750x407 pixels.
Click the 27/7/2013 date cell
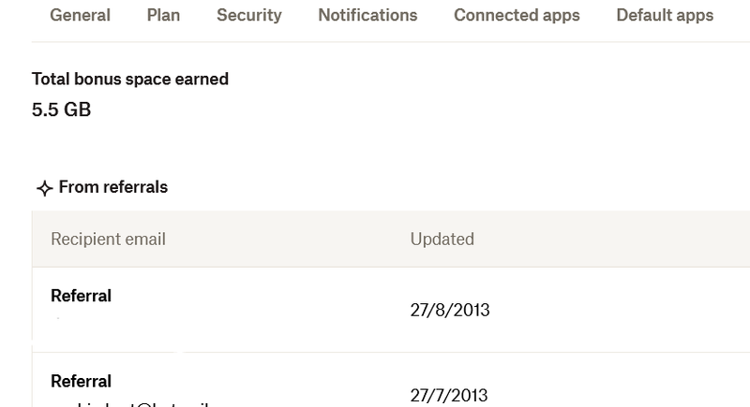tap(449, 395)
